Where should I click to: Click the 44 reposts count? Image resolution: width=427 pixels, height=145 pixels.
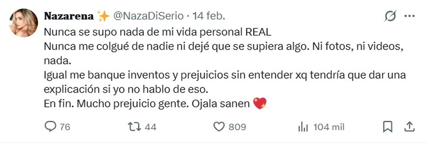tap(151, 127)
